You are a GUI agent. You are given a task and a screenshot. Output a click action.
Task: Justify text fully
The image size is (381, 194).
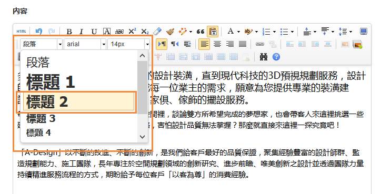pyautogui.click(x=243, y=44)
